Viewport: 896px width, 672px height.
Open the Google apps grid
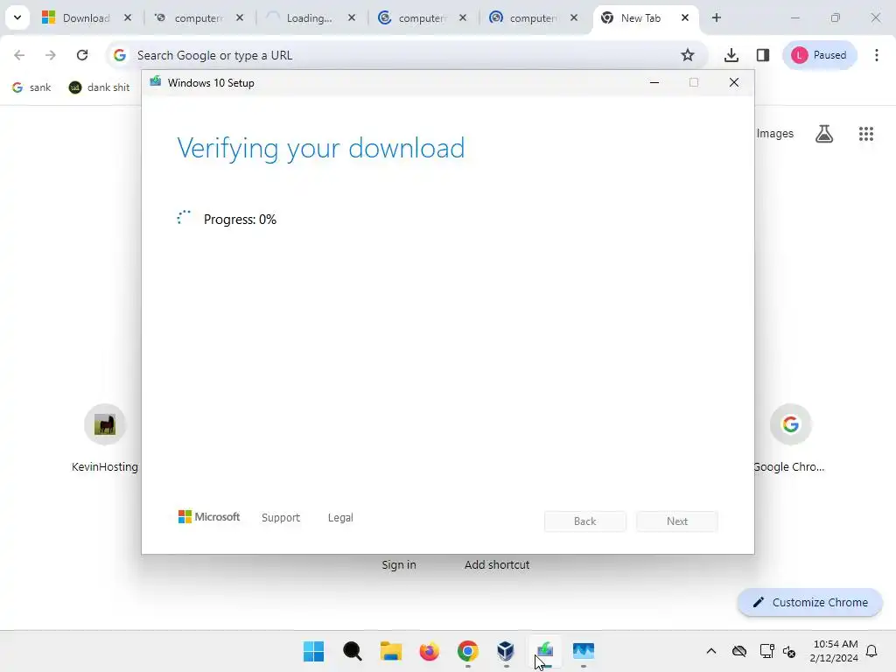point(866,134)
